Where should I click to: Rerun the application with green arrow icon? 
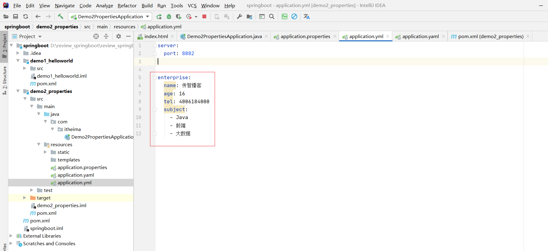[159, 16]
